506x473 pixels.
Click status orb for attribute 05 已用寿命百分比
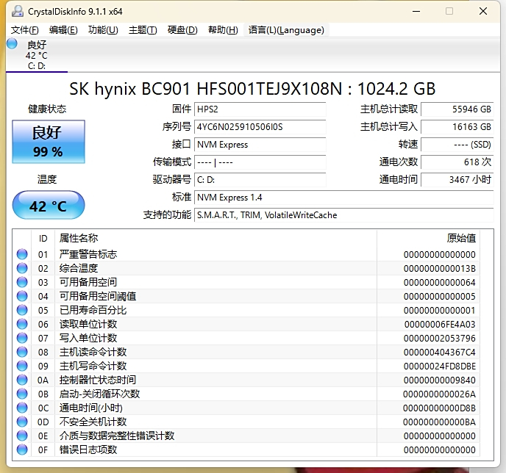(x=22, y=310)
